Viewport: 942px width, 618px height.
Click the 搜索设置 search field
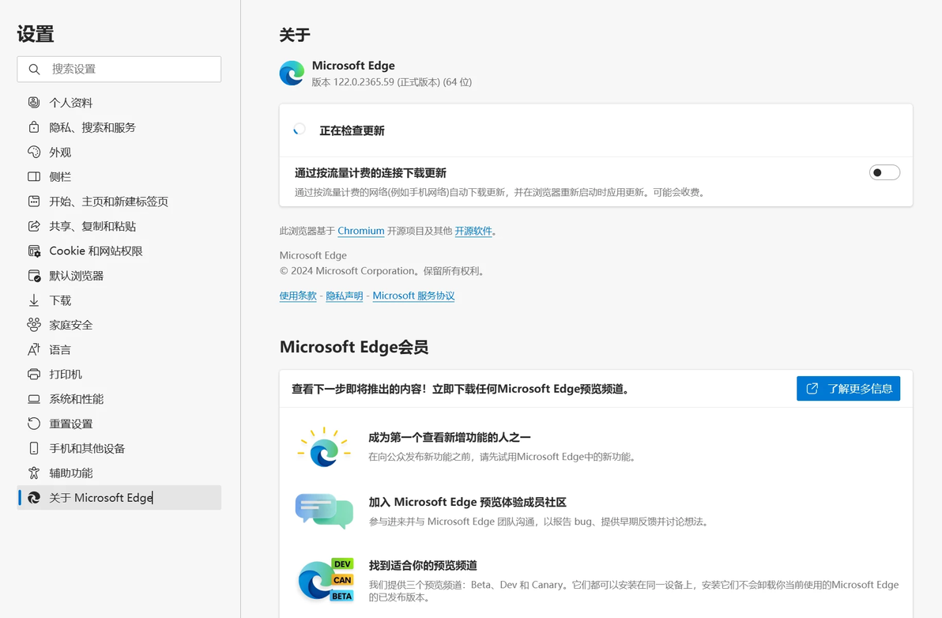[x=119, y=69]
